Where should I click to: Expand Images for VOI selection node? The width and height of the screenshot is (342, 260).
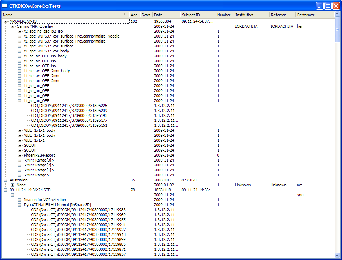[x=20, y=200]
